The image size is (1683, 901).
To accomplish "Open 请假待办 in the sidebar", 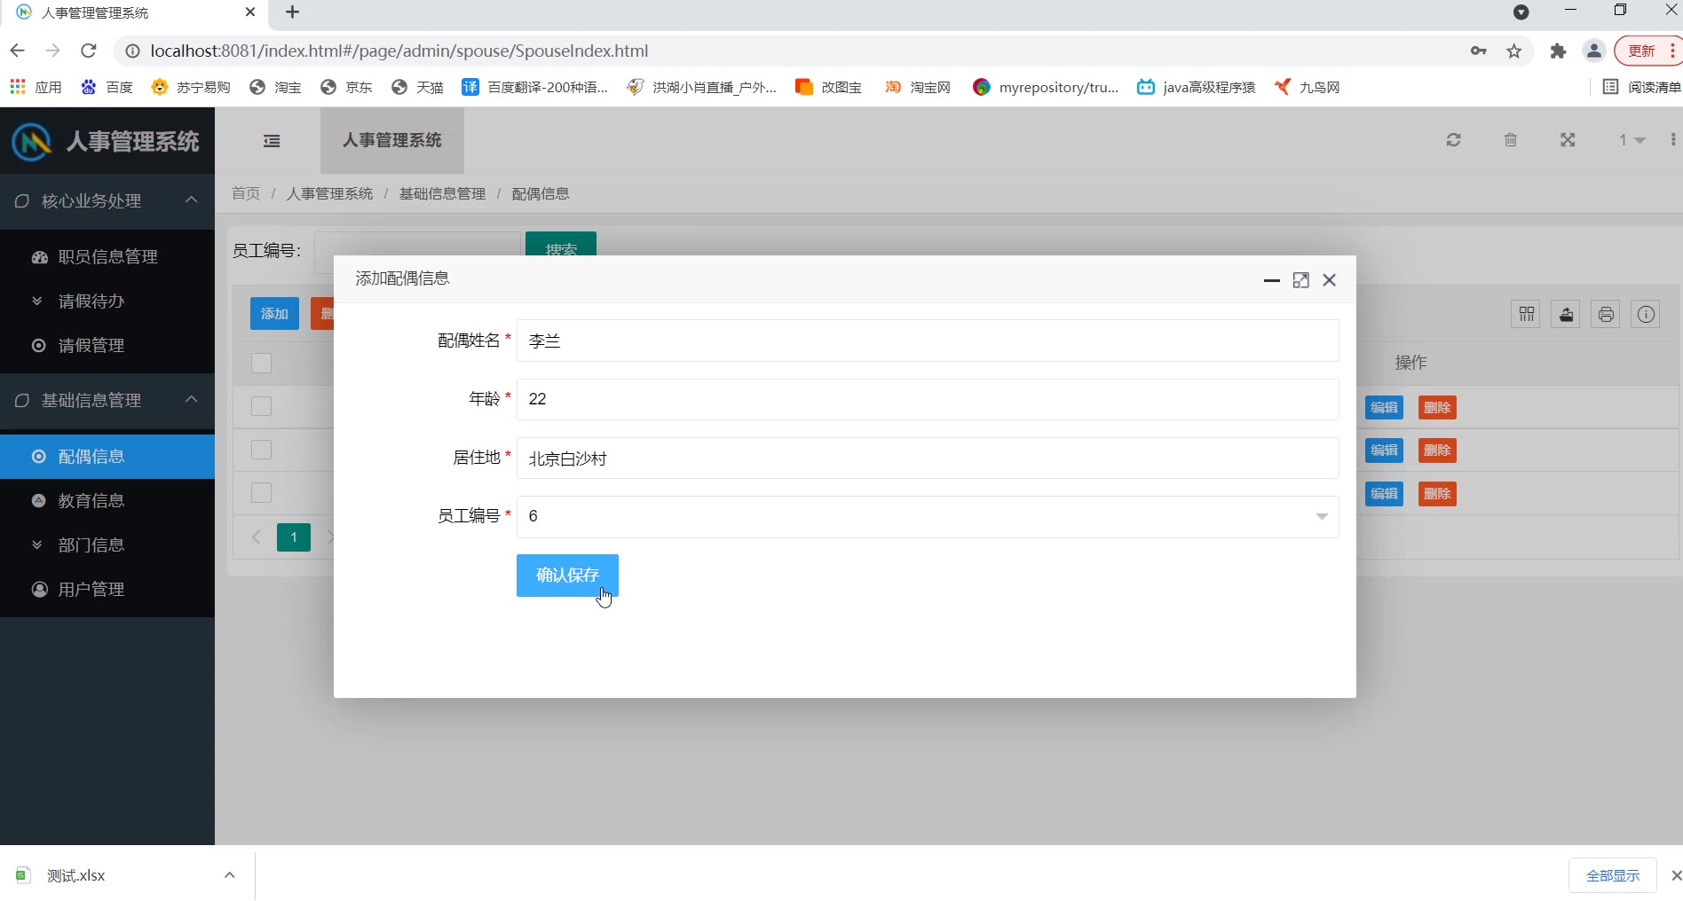I will click(107, 302).
